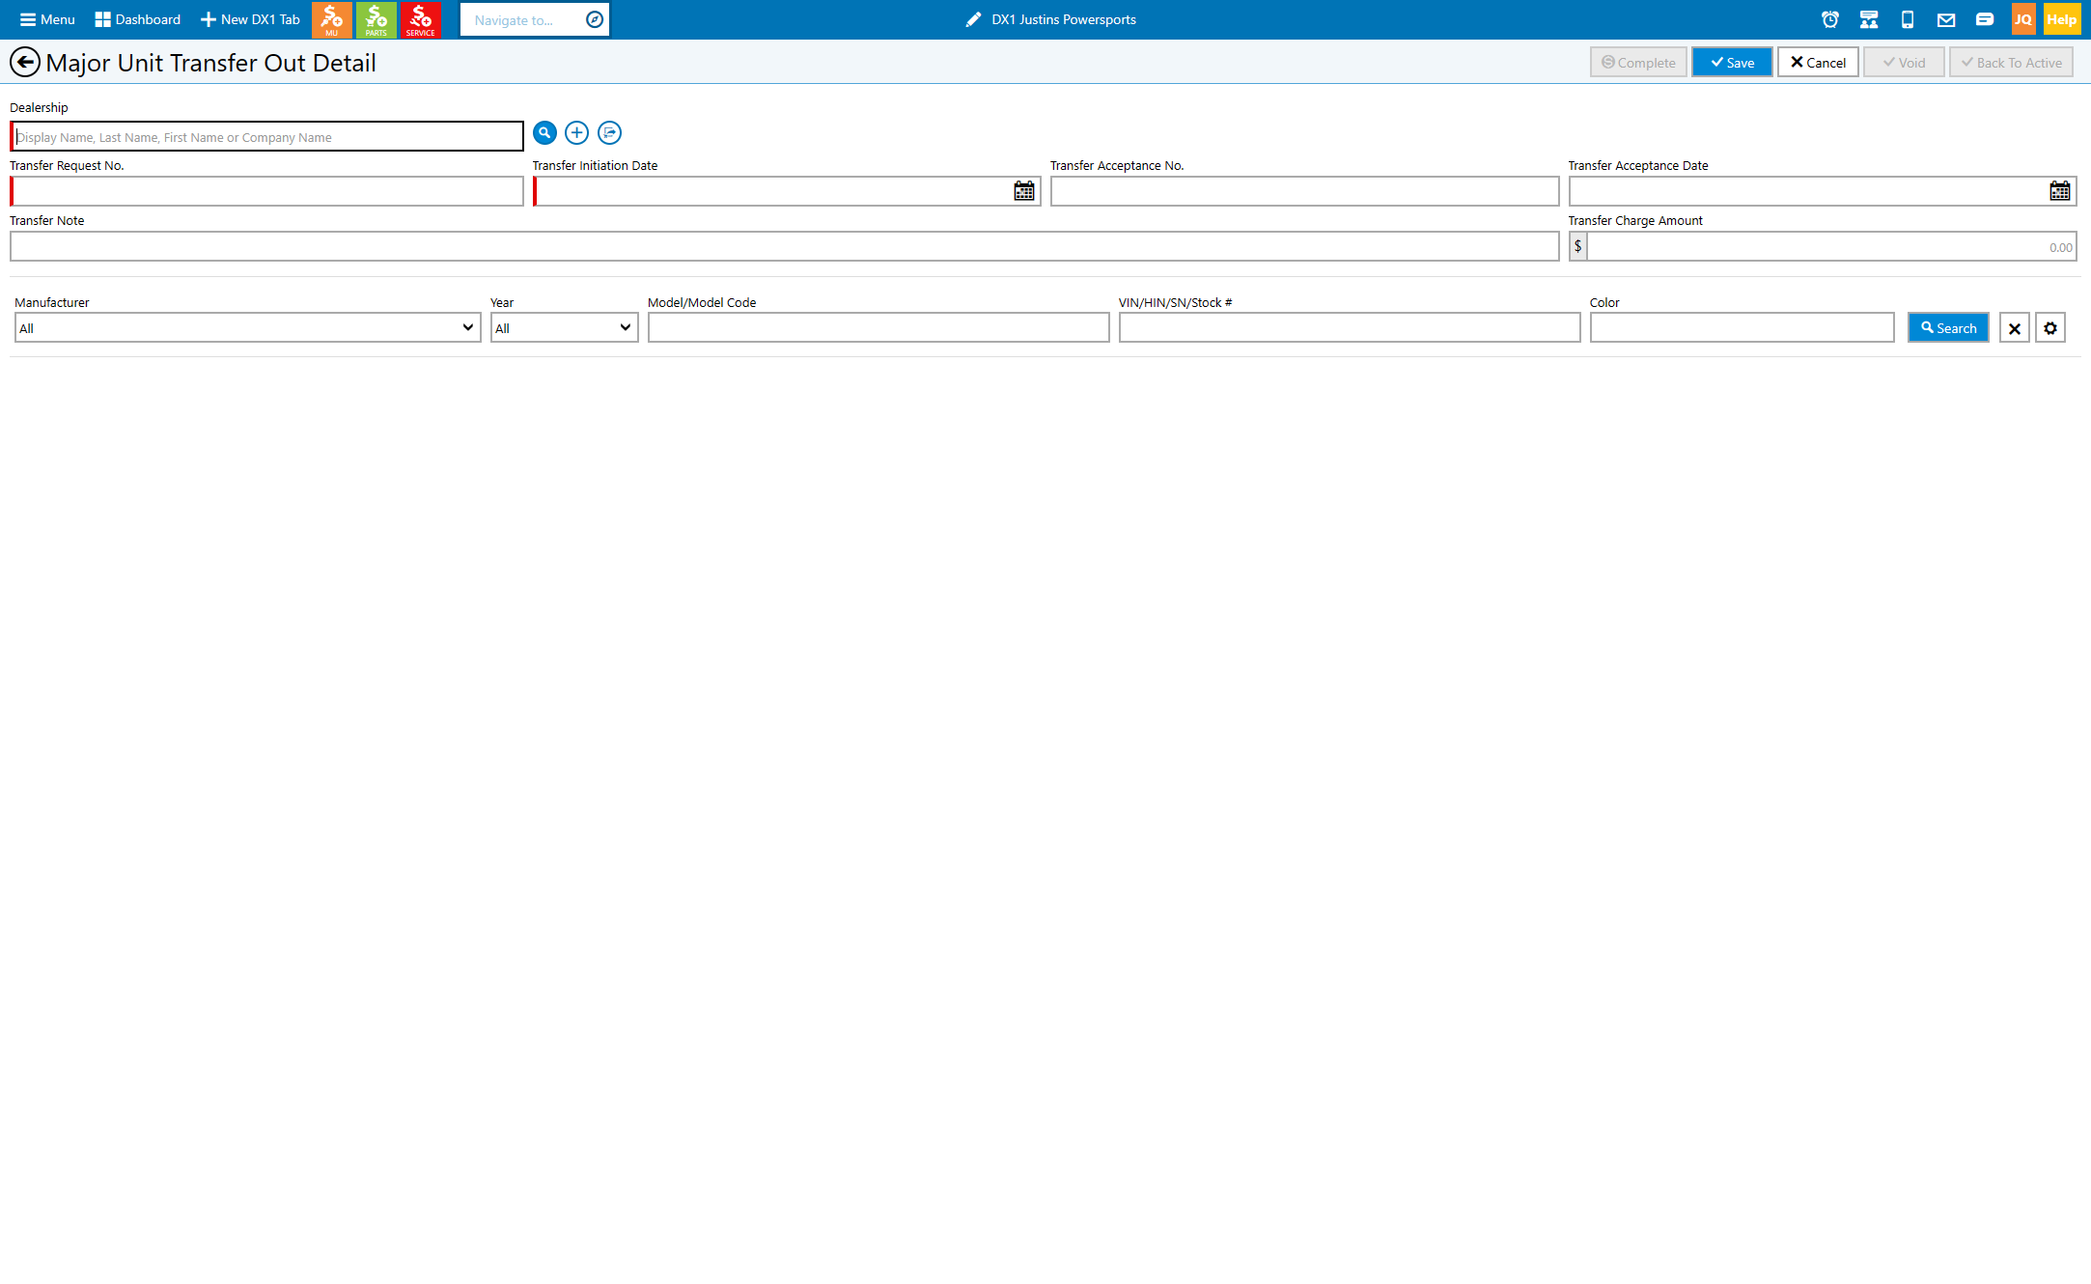Add new dealership with plus icon

click(577, 132)
